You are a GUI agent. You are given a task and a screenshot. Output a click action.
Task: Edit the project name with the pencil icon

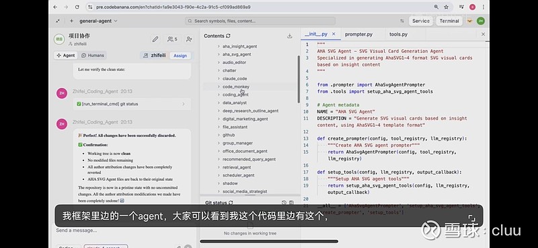(x=155, y=39)
